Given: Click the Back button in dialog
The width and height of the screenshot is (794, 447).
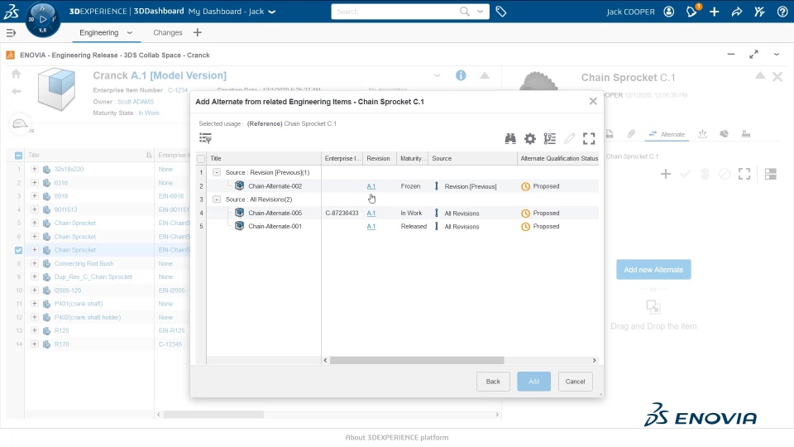Looking at the screenshot, I should coord(493,382).
